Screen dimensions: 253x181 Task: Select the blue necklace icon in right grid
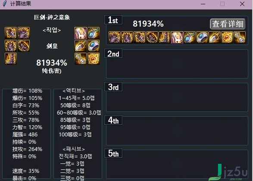click(x=94, y=33)
